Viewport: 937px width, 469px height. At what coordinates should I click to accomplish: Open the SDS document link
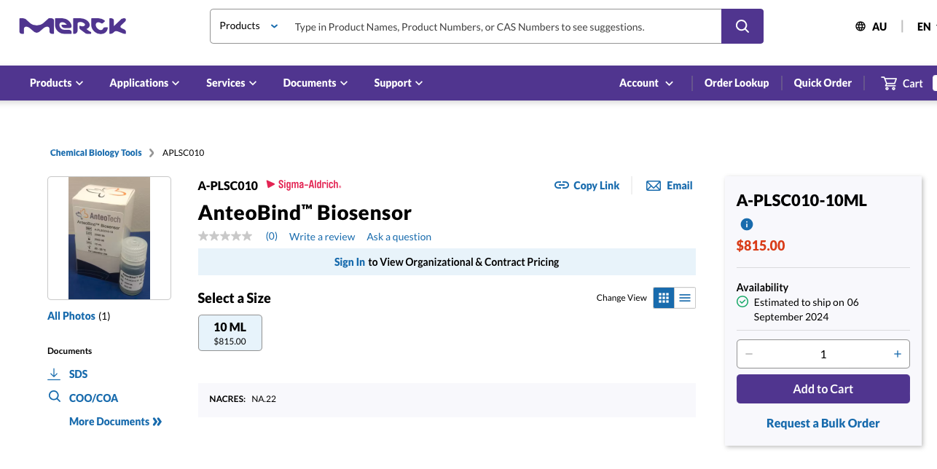[x=78, y=374]
